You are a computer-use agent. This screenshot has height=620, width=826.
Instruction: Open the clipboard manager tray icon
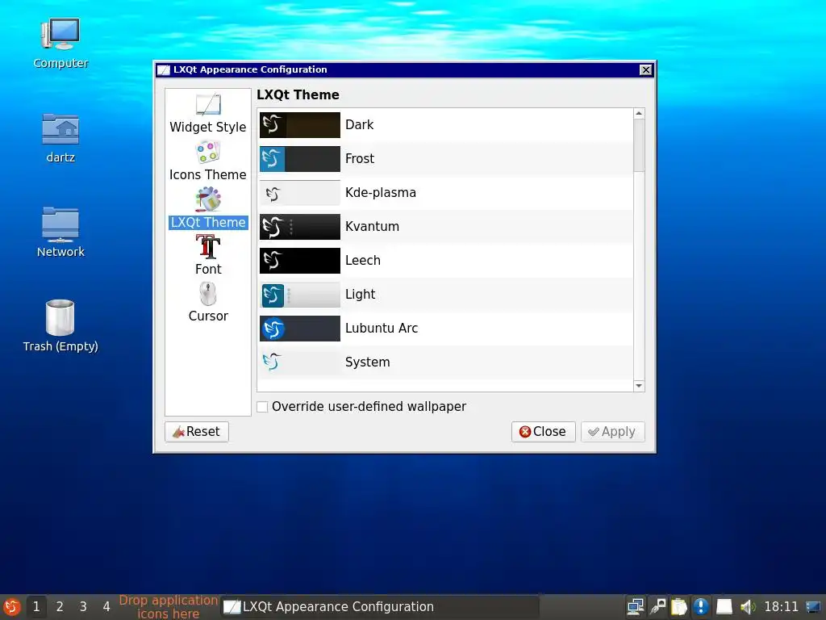679,607
